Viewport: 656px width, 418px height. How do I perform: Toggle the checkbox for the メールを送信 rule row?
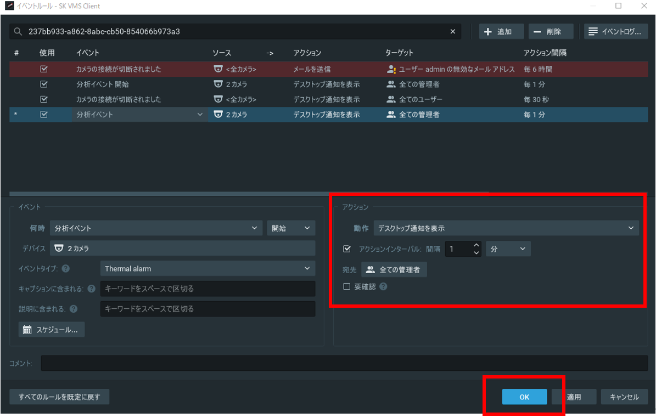point(44,69)
